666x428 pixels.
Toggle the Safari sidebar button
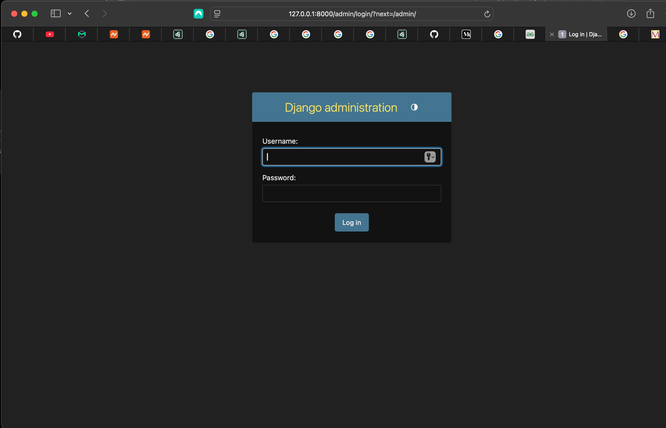click(x=56, y=13)
